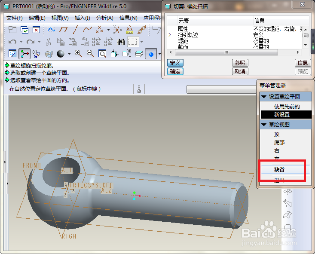315x254 pixels.
Task: Select the datum axis tool
Action: pos(75,30)
